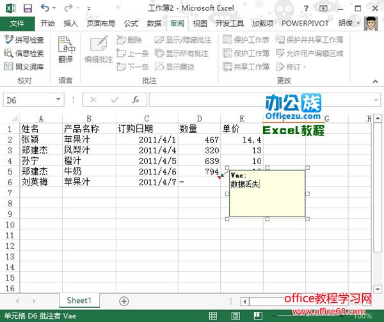Switch to the 数据 tab
This screenshot has height=322, width=384.
coord(154,24)
